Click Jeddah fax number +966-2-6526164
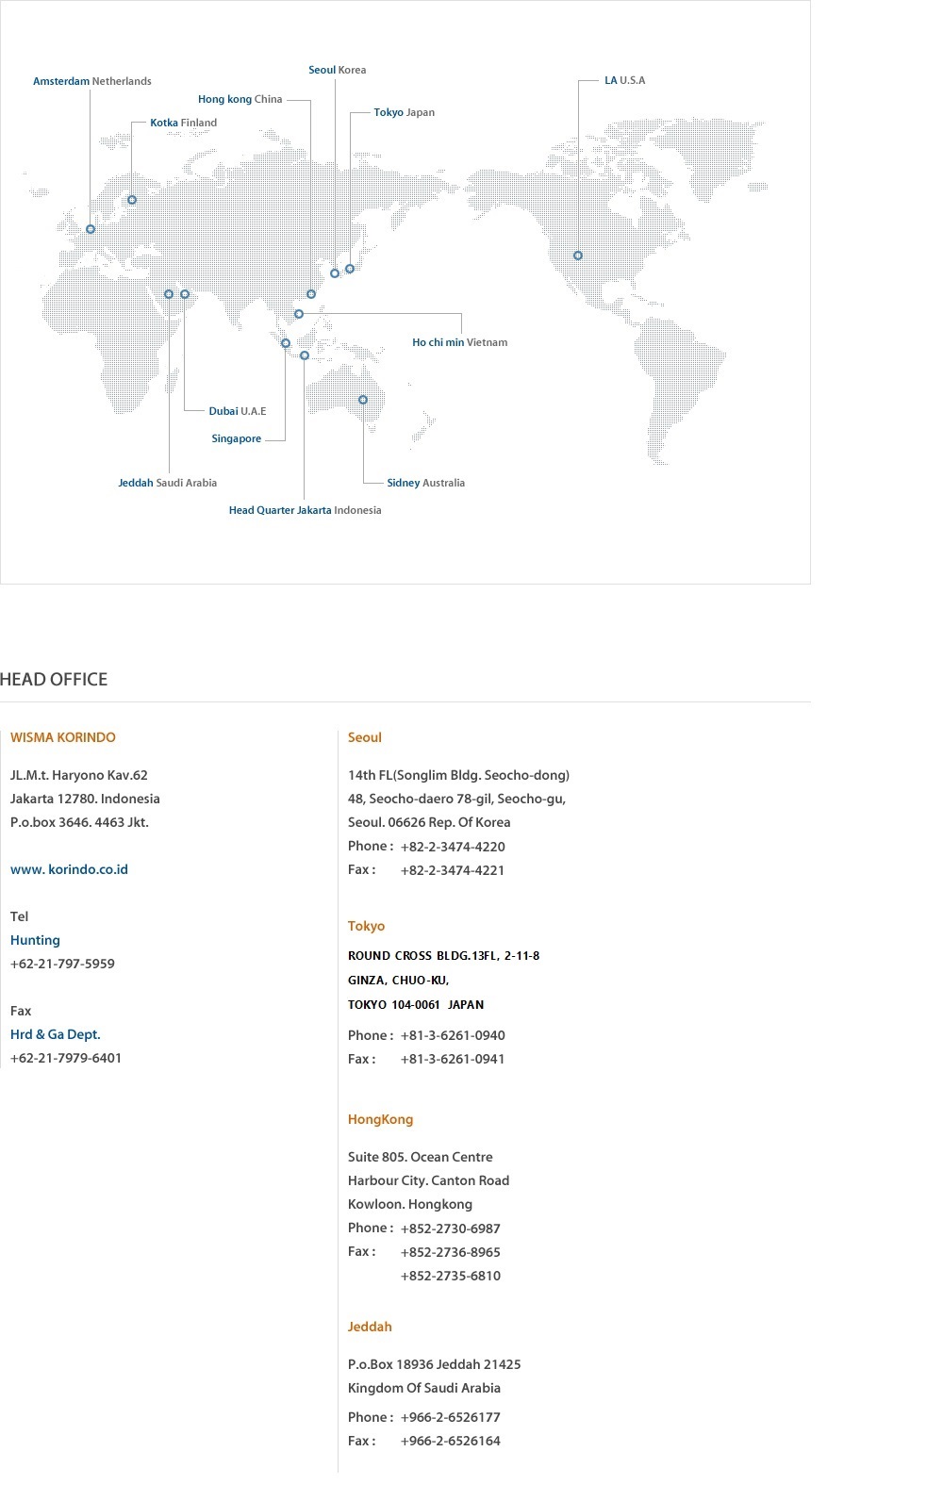This screenshot has width=943, height=1501. coord(451,1441)
